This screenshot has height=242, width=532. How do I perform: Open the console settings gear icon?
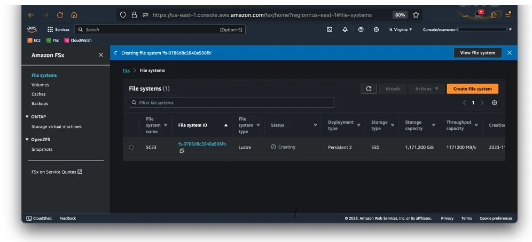point(376,29)
